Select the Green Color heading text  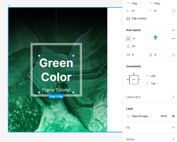click(56, 70)
